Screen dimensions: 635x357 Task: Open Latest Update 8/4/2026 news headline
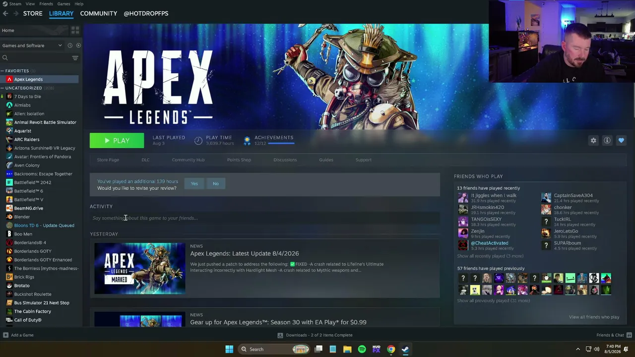pos(245,253)
